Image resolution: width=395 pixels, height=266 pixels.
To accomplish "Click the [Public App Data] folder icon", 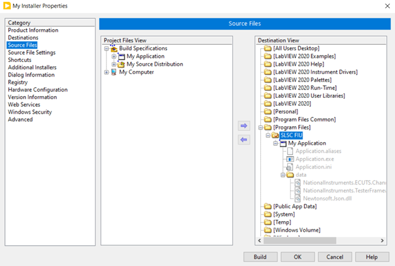I will tap(268, 207).
